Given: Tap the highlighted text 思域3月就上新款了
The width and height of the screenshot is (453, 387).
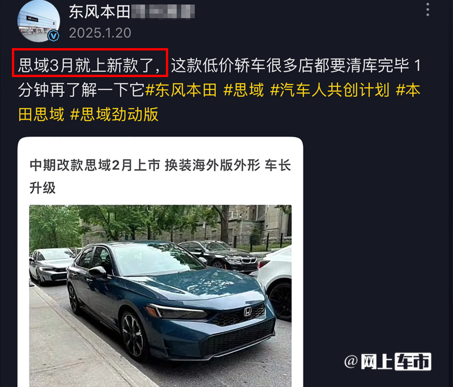Looking at the screenshot, I should coord(89,65).
